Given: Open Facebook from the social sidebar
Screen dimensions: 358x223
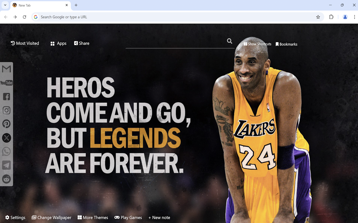Looking at the screenshot, I should (x=6, y=96).
